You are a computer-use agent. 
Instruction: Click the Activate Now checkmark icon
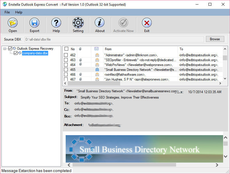123,23
